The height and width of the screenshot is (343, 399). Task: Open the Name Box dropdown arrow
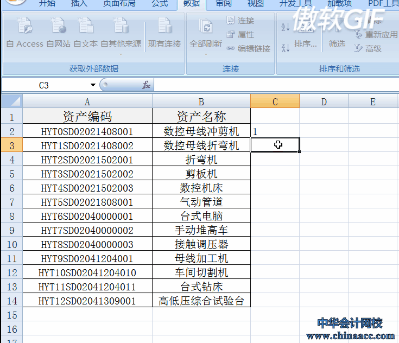tap(93, 85)
